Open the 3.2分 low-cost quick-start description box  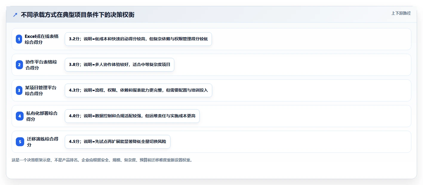coord(138,39)
